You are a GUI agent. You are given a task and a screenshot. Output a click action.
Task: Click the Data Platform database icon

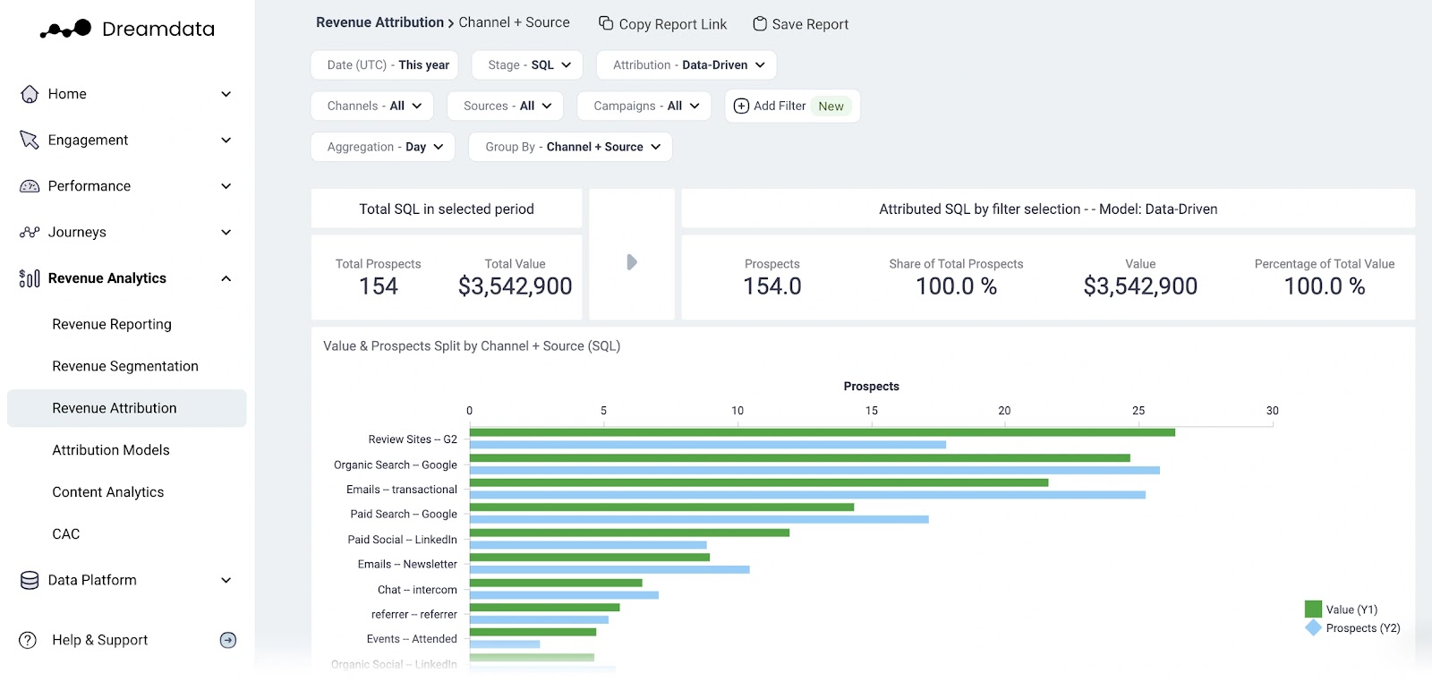[x=30, y=581]
